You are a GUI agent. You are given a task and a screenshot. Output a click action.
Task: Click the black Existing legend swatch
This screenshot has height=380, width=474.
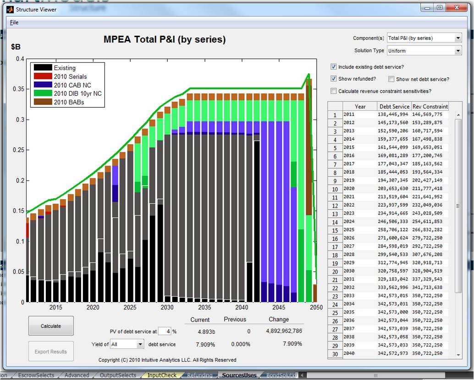42,68
